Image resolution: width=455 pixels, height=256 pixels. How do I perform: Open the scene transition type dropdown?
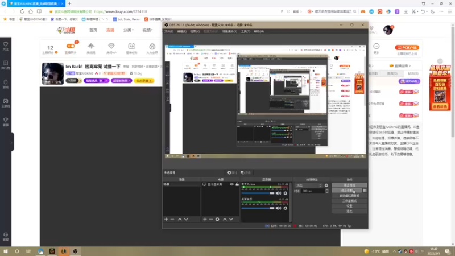[308, 185]
